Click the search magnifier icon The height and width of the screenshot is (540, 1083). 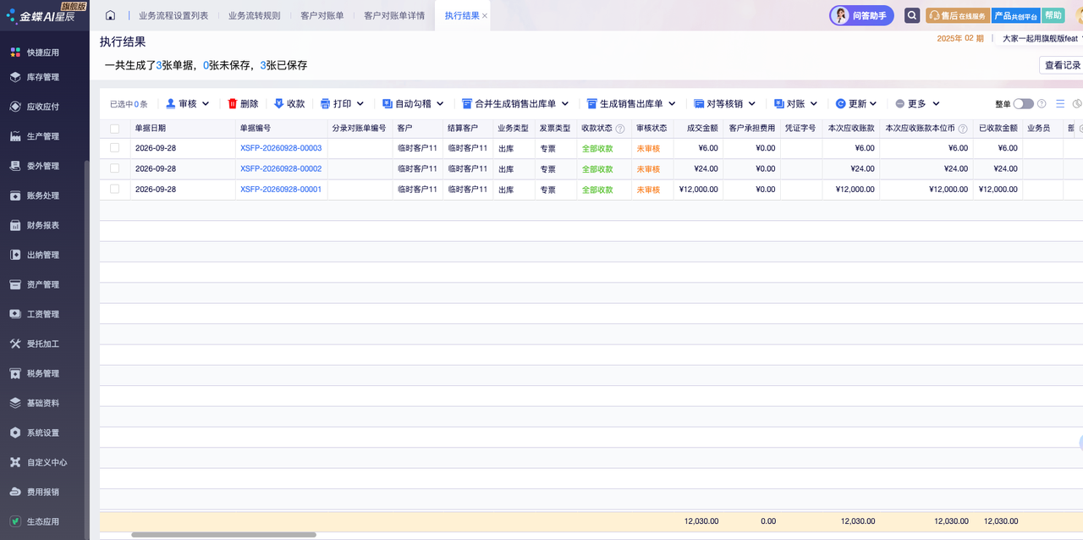(912, 15)
